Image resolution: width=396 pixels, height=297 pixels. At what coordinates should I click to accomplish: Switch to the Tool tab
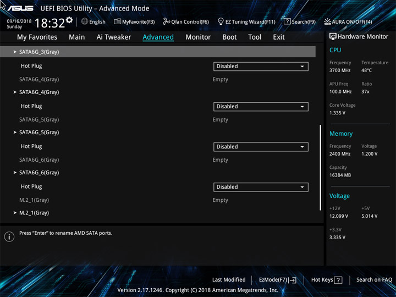pyautogui.click(x=255, y=37)
